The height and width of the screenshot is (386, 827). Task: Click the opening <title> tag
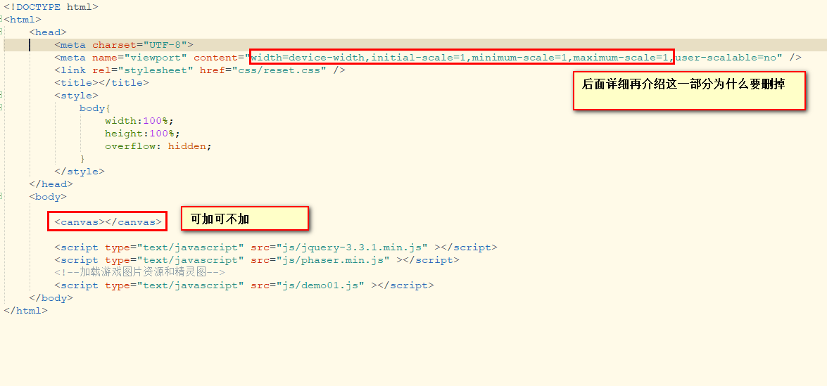(76, 83)
